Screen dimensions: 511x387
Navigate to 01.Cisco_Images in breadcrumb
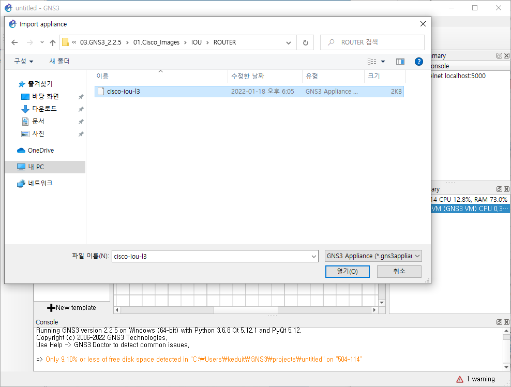pyautogui.click(x=156, y=42)
